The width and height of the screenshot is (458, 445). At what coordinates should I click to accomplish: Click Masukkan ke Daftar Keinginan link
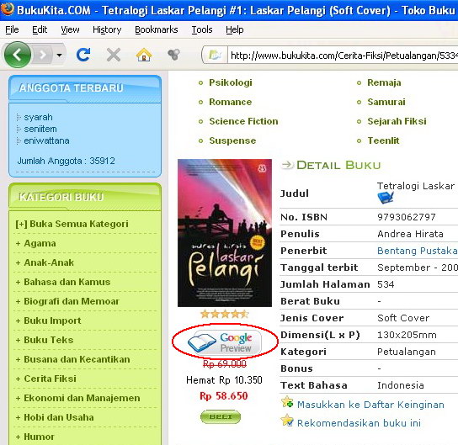tap(370, 405)
